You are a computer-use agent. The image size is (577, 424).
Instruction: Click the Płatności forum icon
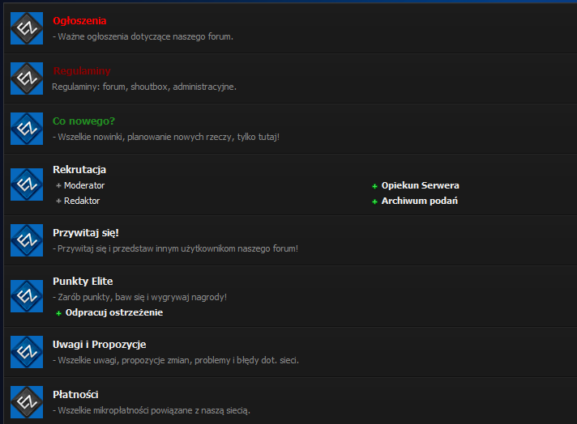26,402
